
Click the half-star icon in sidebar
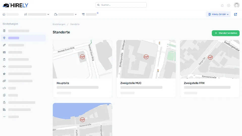pyautogui.click(x=4, y=74)
